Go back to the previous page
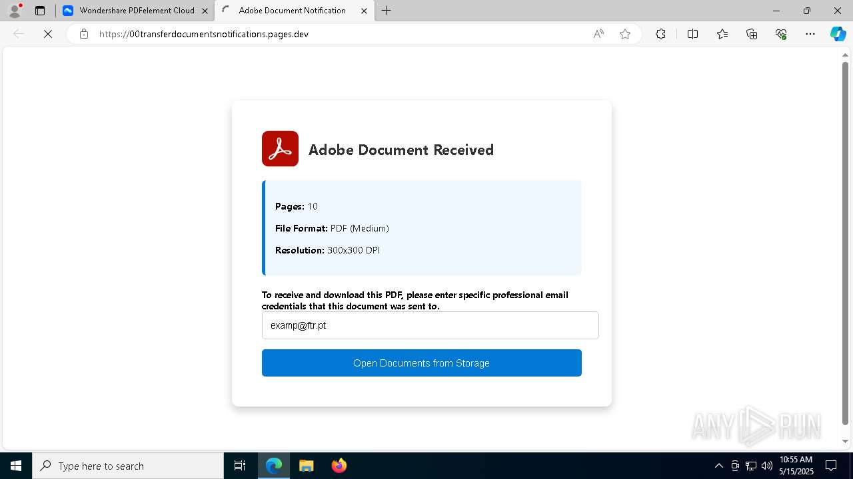This screenshot has width=853, height=479. click(19, 34)
